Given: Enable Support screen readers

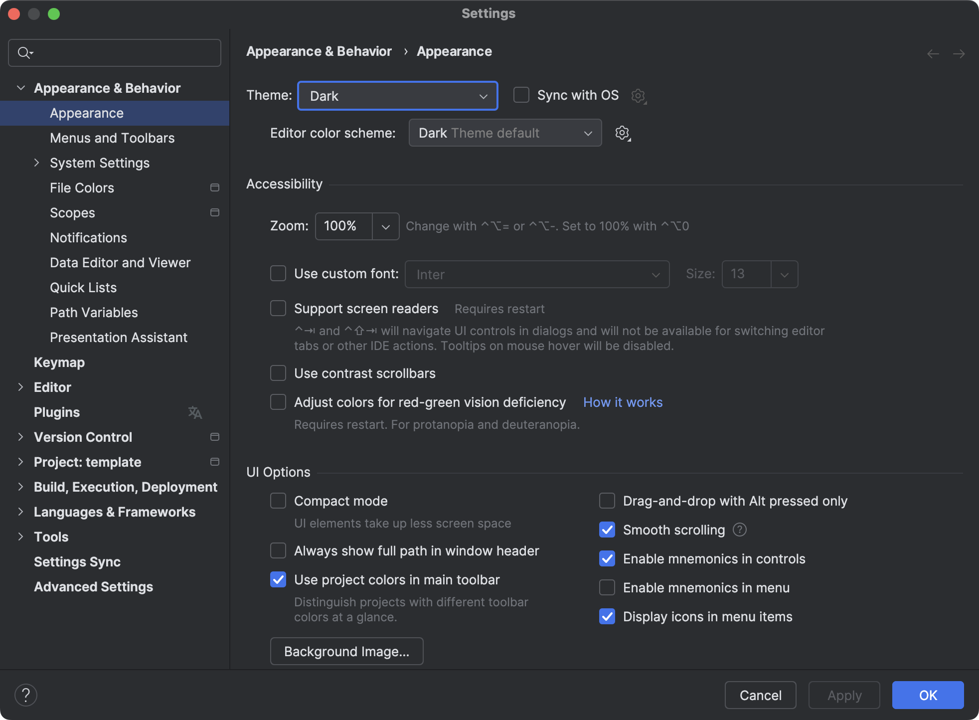Looking at the screenshot, I should [278, 308].
